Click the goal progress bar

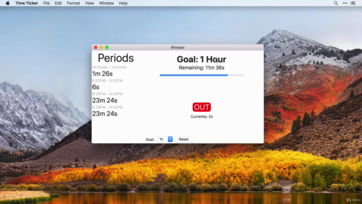pyautogui.click(x=201, y=75)
